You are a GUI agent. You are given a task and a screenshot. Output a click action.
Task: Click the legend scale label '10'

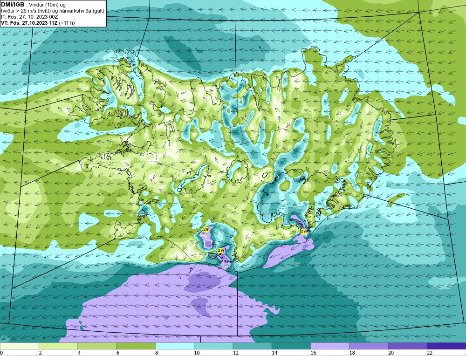coord(197,353)
